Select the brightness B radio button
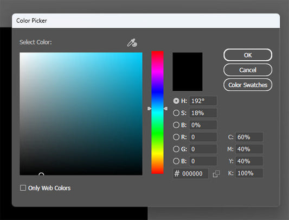 click(x=176, y=125)
